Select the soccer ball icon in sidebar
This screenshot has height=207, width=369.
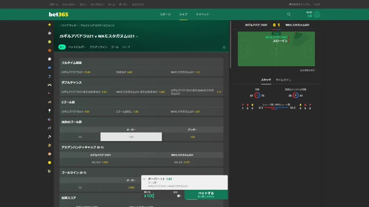pyautogui.click(x=49, y=33)
